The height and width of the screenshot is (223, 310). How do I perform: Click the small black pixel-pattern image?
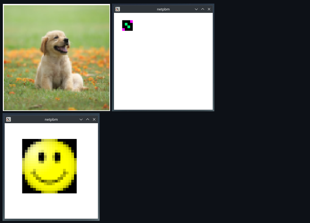[x=128, y=25]
